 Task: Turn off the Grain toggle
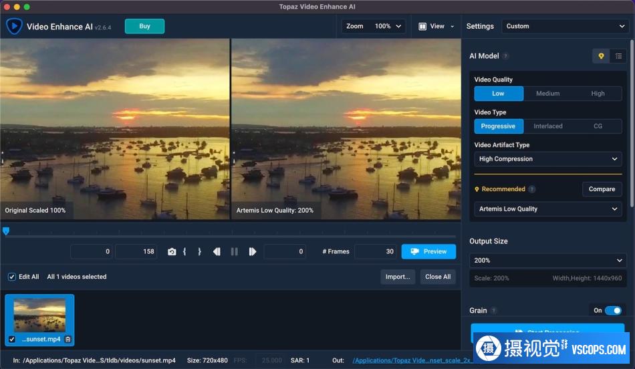[613, 311]
